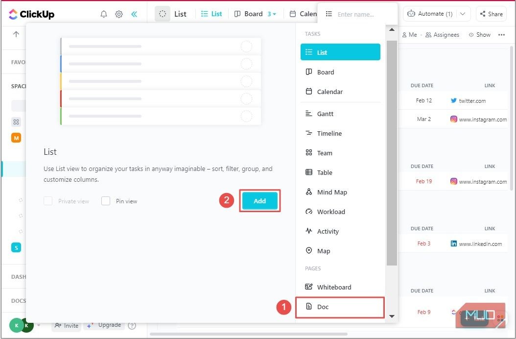516x339 pixels.
Task: Expand the Automate dropdown arrow
Action: (463, 14)
